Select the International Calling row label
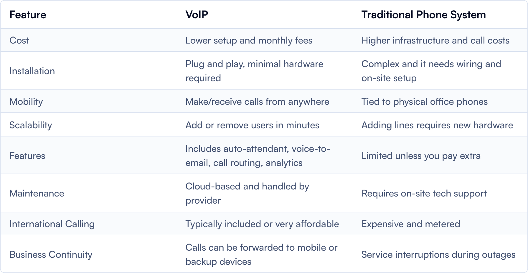Screen dimensions: 528x273 [52, 224]
